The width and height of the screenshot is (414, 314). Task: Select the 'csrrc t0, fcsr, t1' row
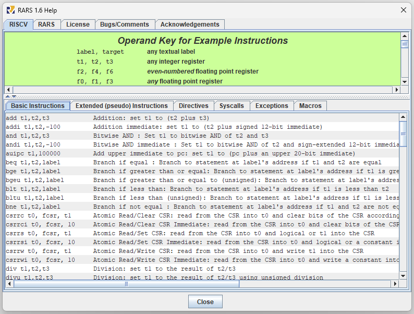point(202,215)
